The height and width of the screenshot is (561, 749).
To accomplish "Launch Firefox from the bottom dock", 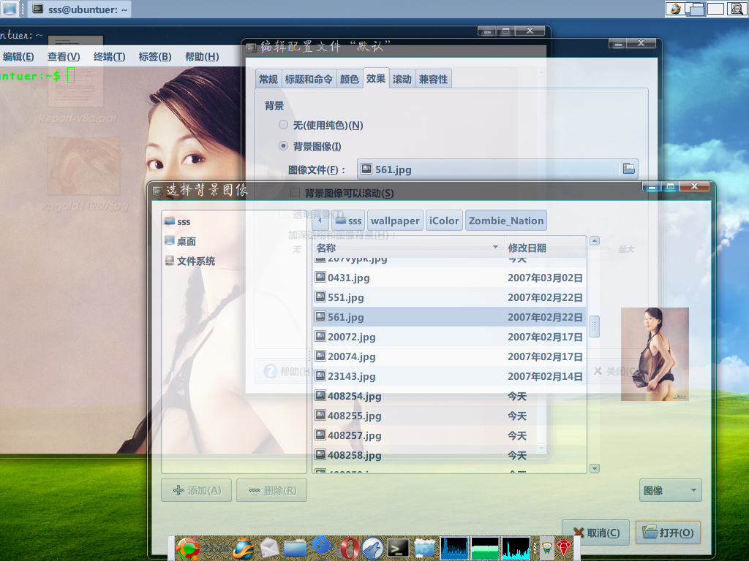I will coord(244,548).
